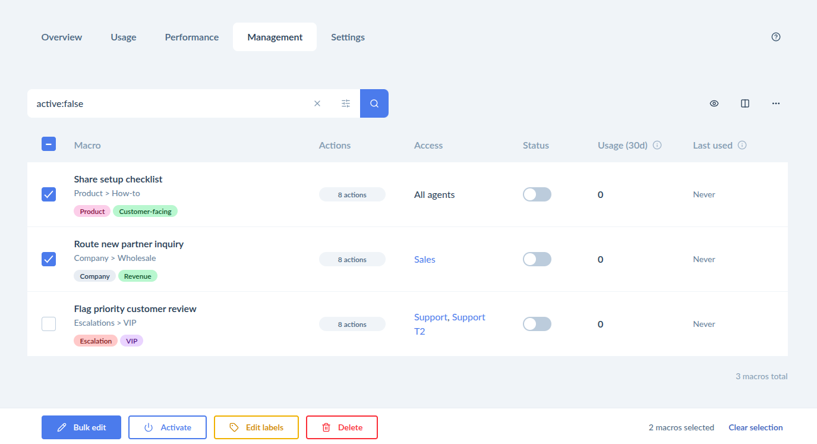This screenshot has width=817, height=444.
Task: Click the red Delete button
Action: (x=342, y=427)
